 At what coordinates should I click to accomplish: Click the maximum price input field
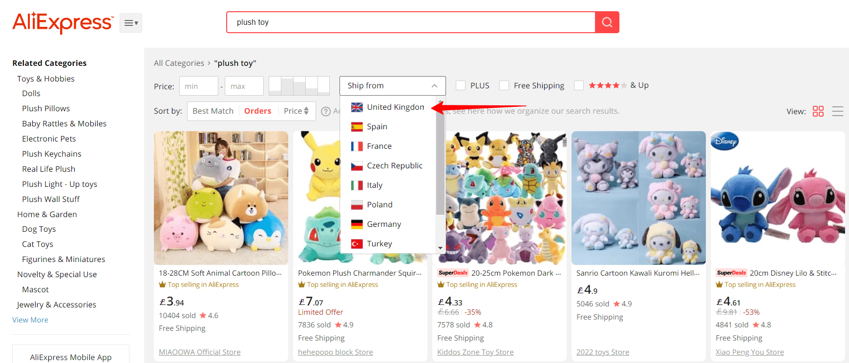pos(244,86)
